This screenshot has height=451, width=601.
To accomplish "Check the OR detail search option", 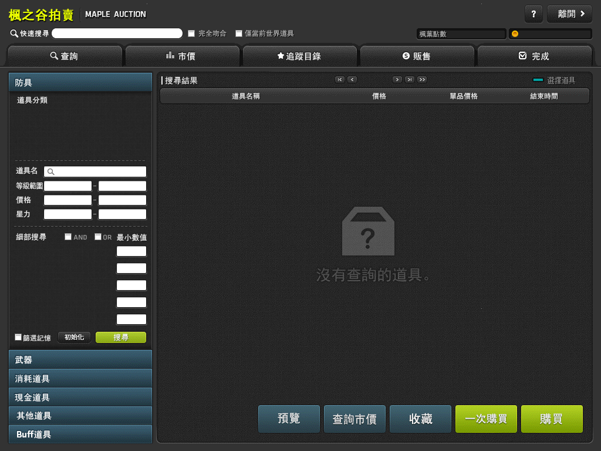I will click(x=98, y=237).
